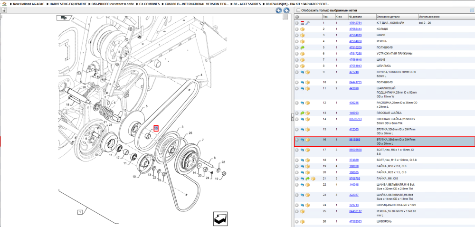Click the package icon in row 10
The height and width of the screenshot is (227, 475).
[x=307, y=82]
